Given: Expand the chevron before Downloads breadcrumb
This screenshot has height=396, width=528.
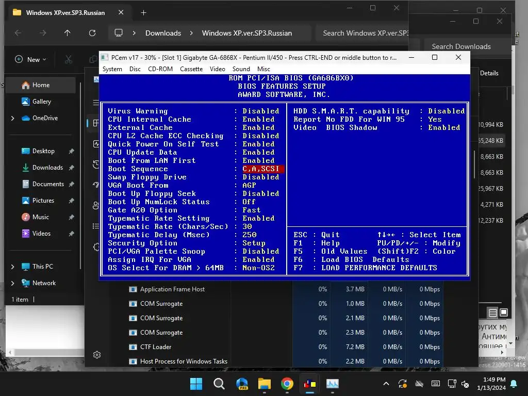Looking at the screenshot, I should pyautogui.click(x=134, y=33).
